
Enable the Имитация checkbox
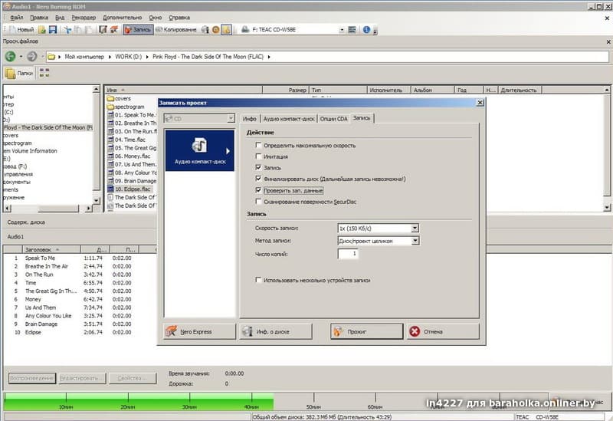point(258,156)
